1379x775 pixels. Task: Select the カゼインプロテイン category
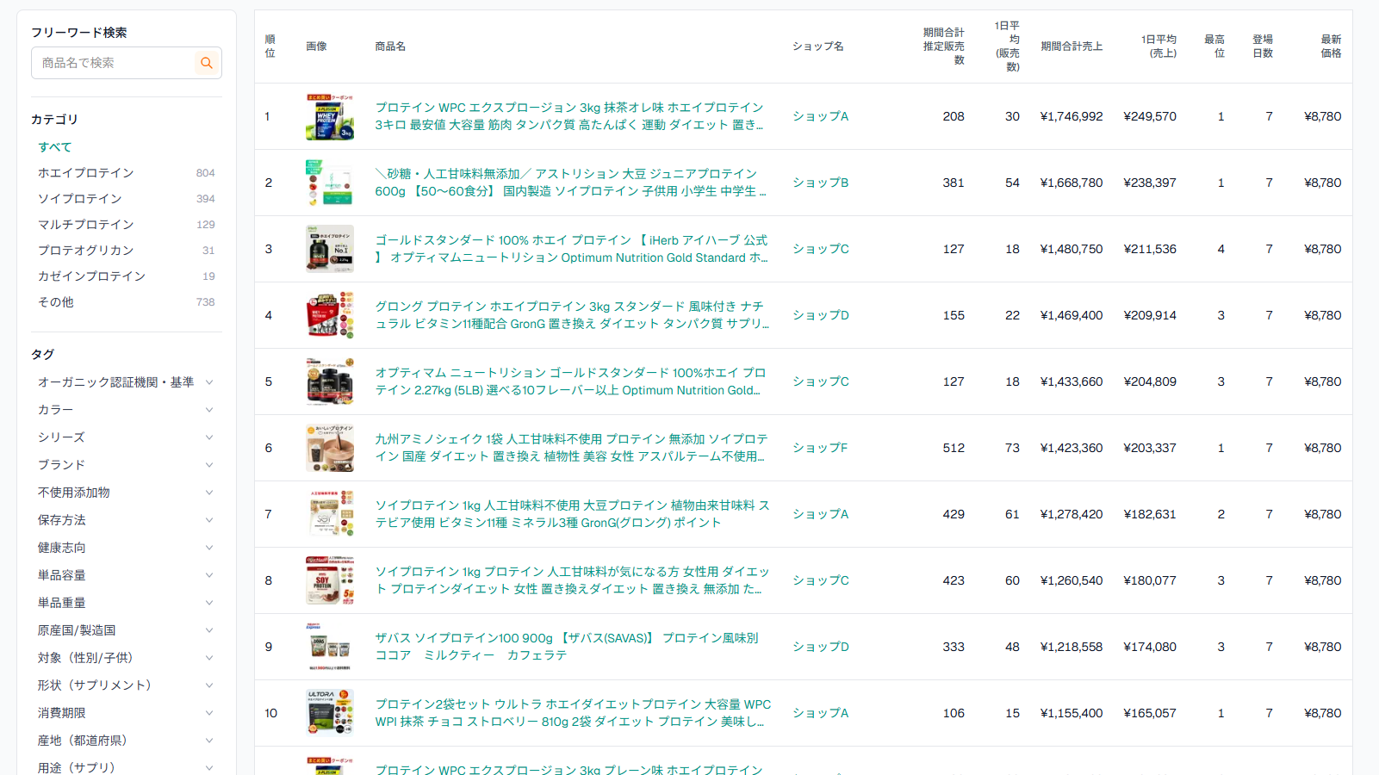tap(89, 276)
